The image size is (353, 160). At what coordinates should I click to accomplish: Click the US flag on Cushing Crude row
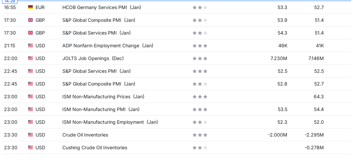pyautogui.click(x=30, y=148)
